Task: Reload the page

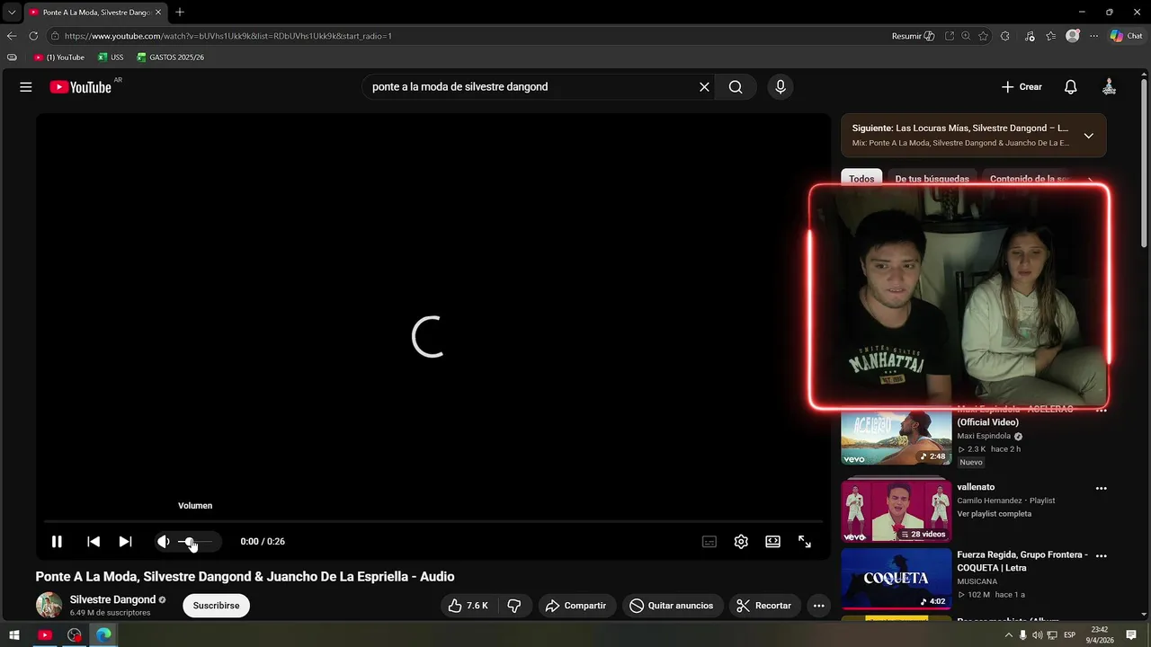Action: click(x=33, y=36)
